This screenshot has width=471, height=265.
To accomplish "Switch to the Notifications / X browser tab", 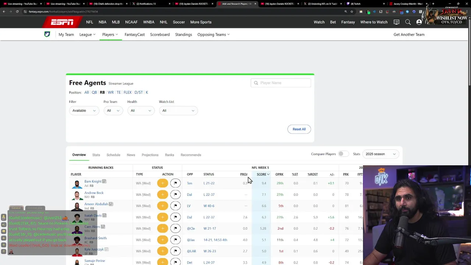I will click(x=151, y=4).
